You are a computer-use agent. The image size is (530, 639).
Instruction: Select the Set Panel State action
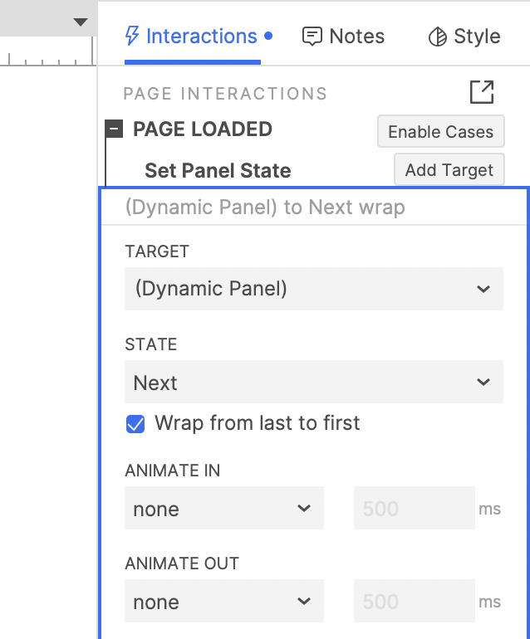coord(218,171)
